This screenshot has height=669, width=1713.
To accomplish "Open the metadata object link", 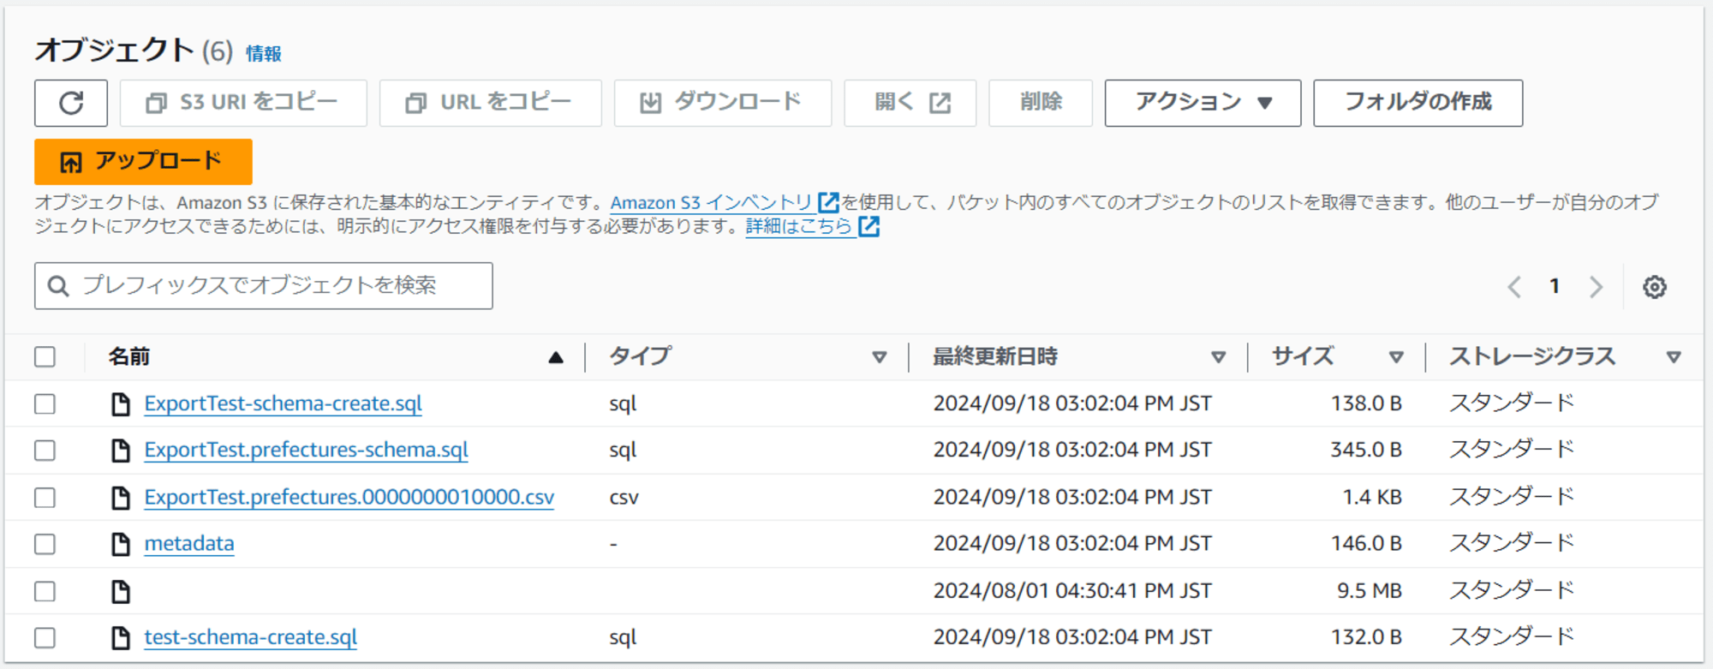I will coord(189,543).
